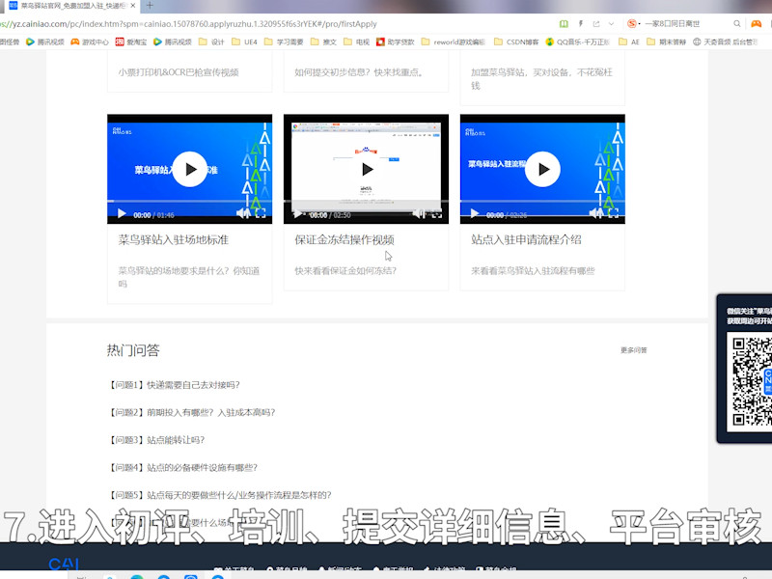Open the 期末答辩 bookmark folder

click(x=666, y=41)
